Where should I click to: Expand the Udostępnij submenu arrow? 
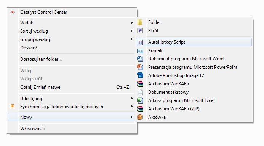pyautogui.click(x=132, y=98)
